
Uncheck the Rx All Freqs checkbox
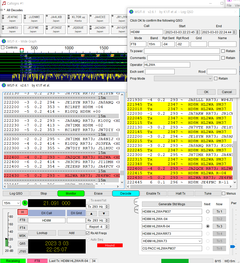click(x=88, y=233)
